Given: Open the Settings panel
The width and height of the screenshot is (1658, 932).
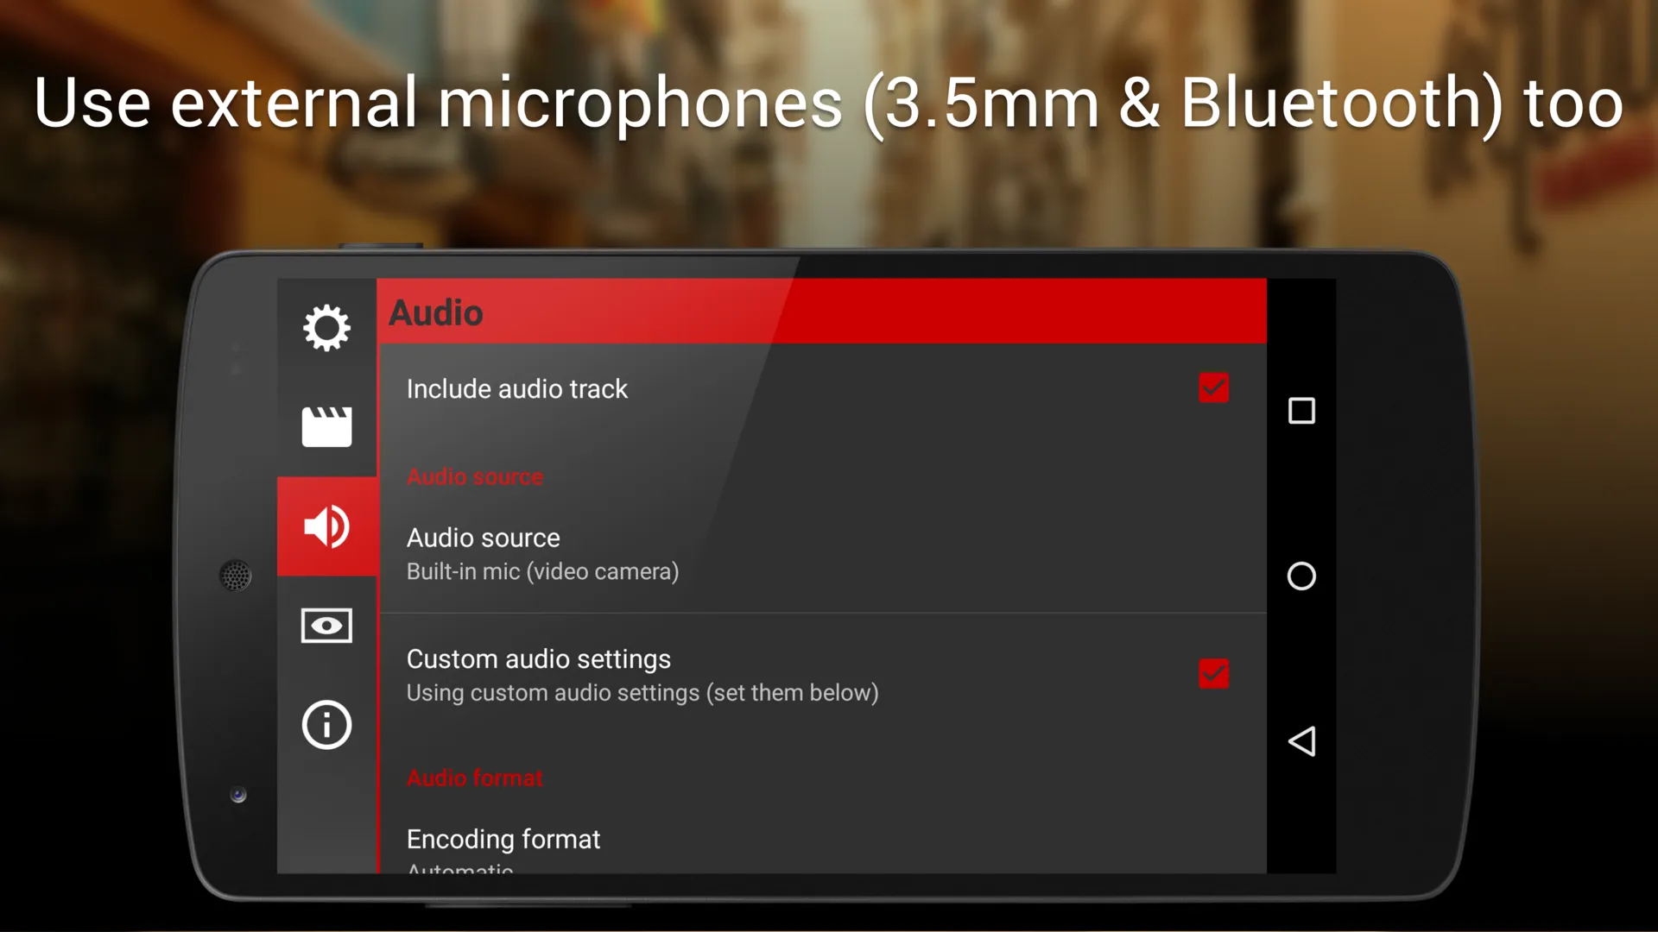Looking at the screenshot, I should point(326,328).
